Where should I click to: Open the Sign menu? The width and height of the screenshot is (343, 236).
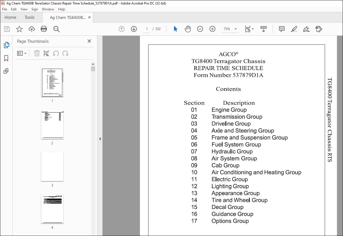click(35, 9)
